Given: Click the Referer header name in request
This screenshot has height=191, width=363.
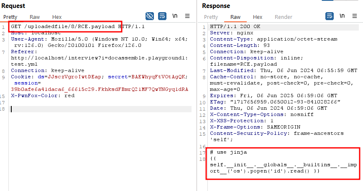Looking at the screenshot, I should tap(24, 52).
